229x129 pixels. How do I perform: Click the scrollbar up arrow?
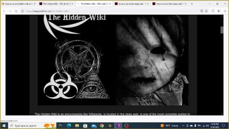pos(222,16)
